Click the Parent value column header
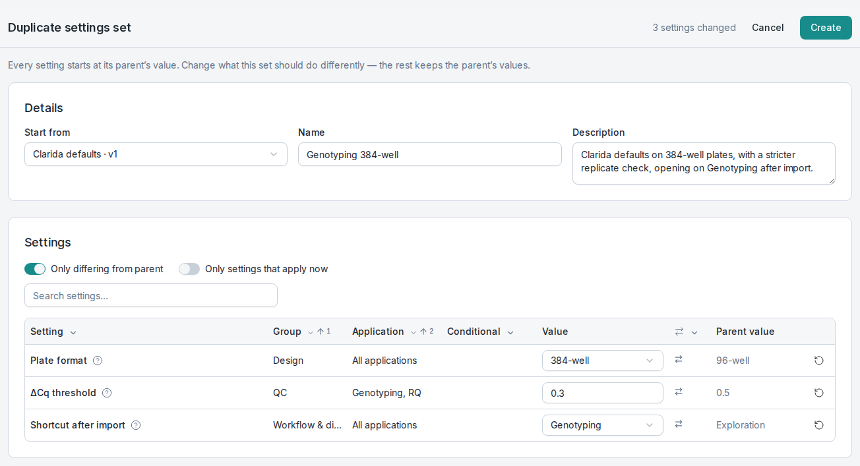 tap(745, 332)
